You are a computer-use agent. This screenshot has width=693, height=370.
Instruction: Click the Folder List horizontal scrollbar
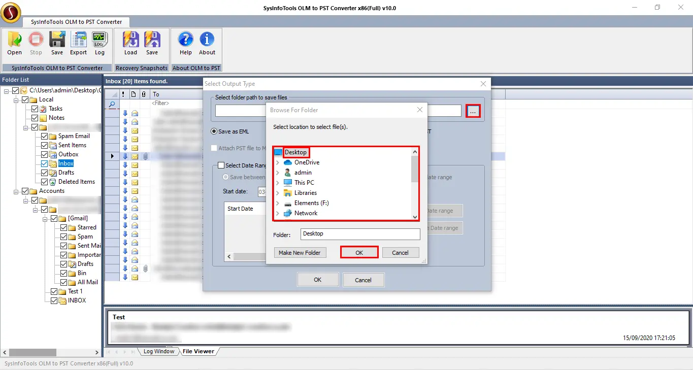[51, 352]
